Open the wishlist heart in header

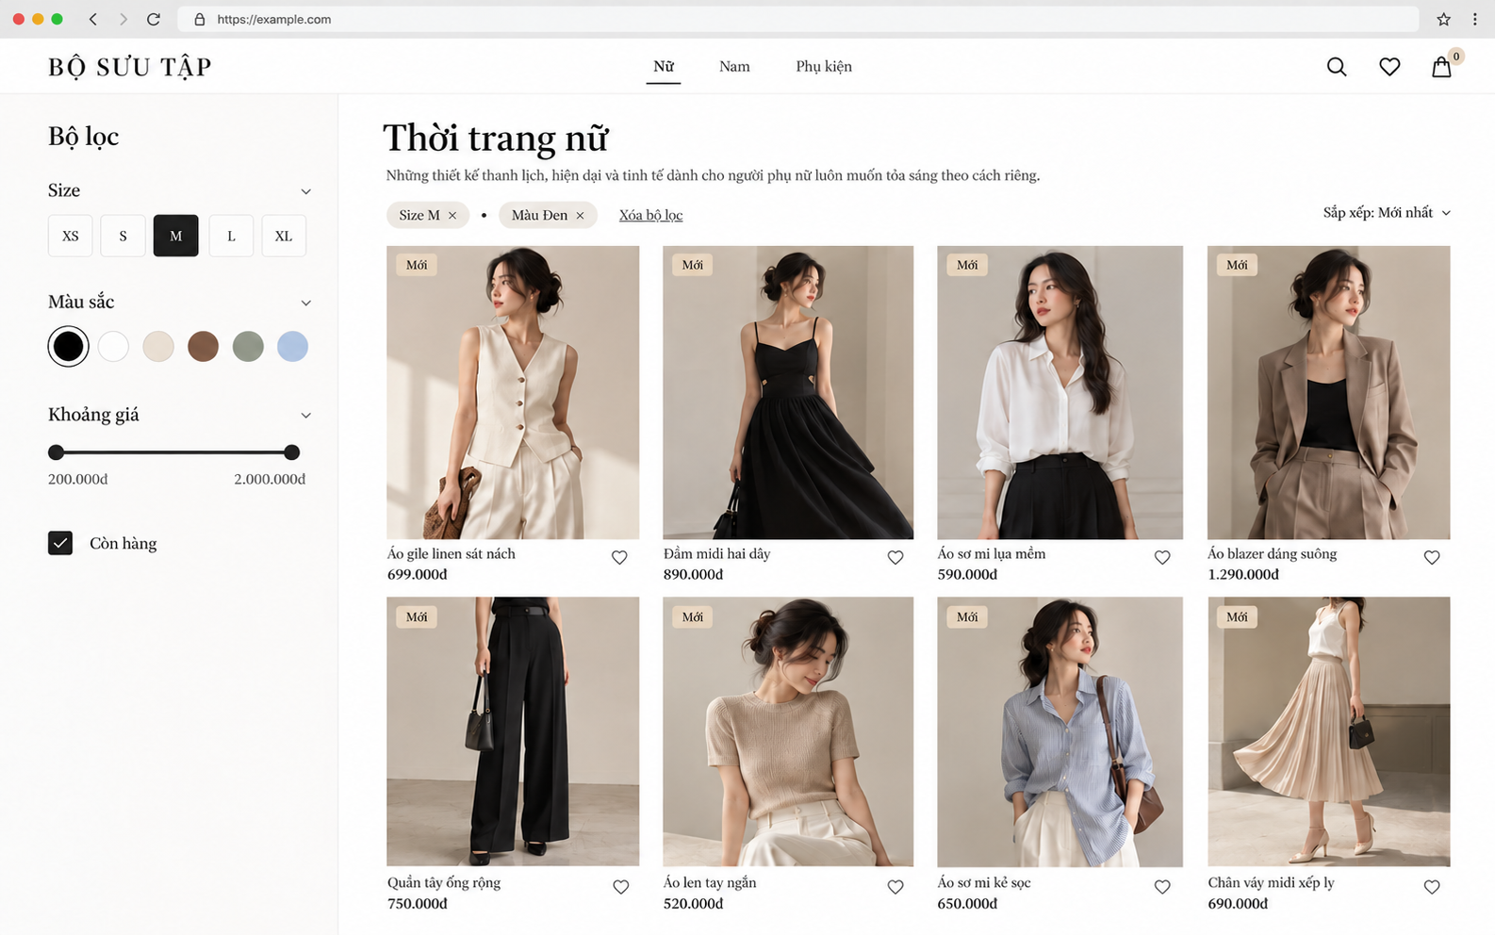[1389, 67]
